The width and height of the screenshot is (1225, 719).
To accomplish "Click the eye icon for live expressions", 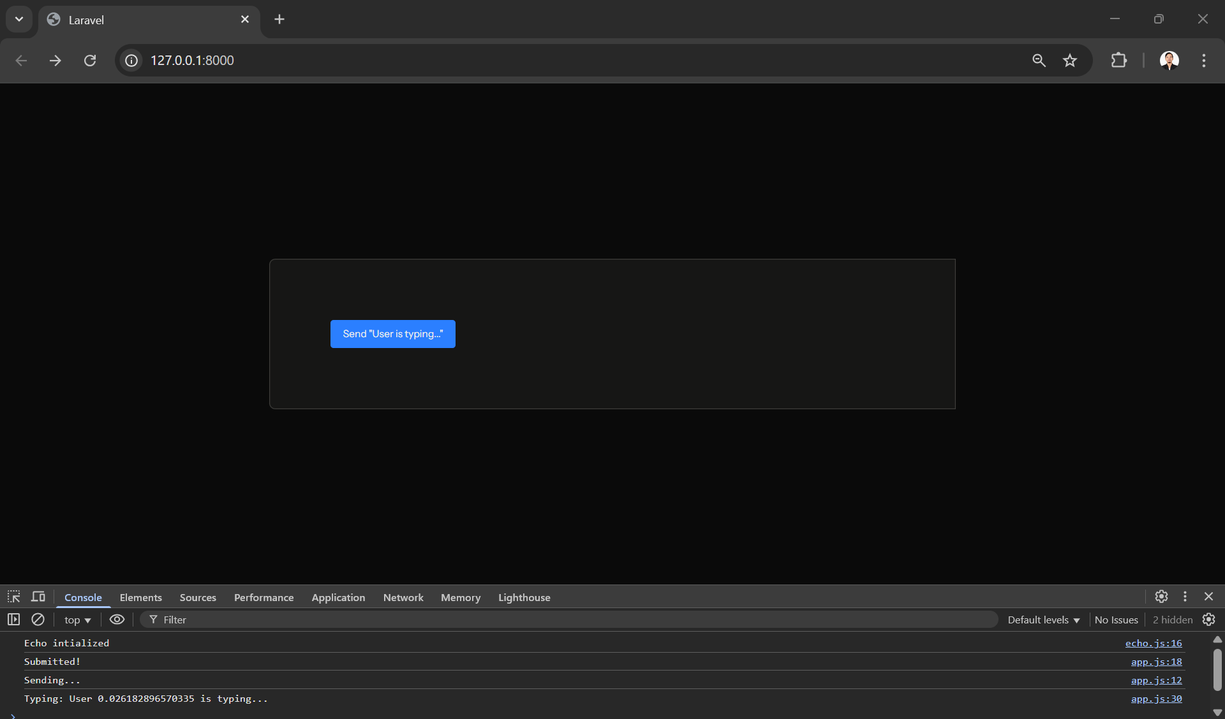I will click(117, 620).
